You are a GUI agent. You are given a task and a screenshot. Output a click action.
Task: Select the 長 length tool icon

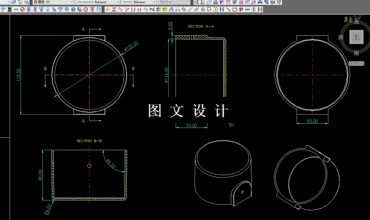coord(203,9)
